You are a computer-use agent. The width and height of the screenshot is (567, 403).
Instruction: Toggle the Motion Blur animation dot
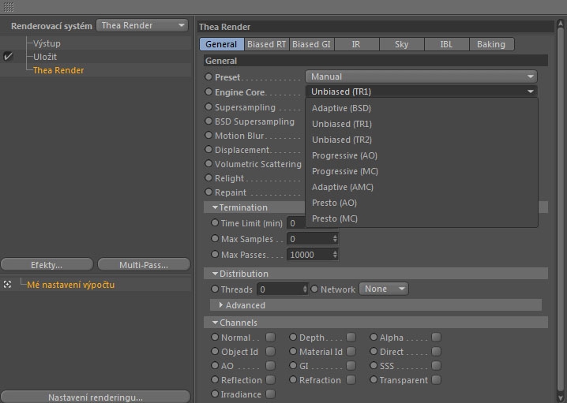208,135
